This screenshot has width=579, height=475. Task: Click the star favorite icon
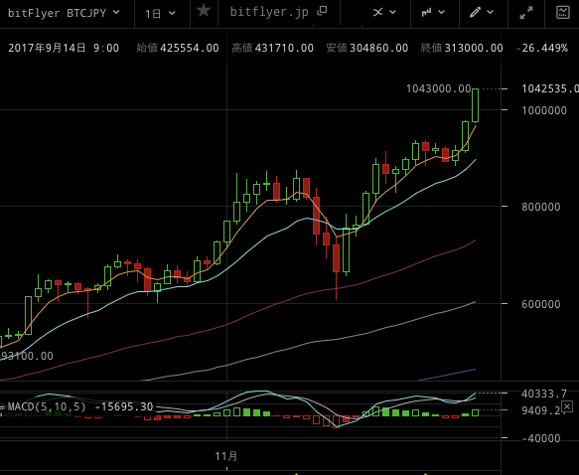click(204, 11)
